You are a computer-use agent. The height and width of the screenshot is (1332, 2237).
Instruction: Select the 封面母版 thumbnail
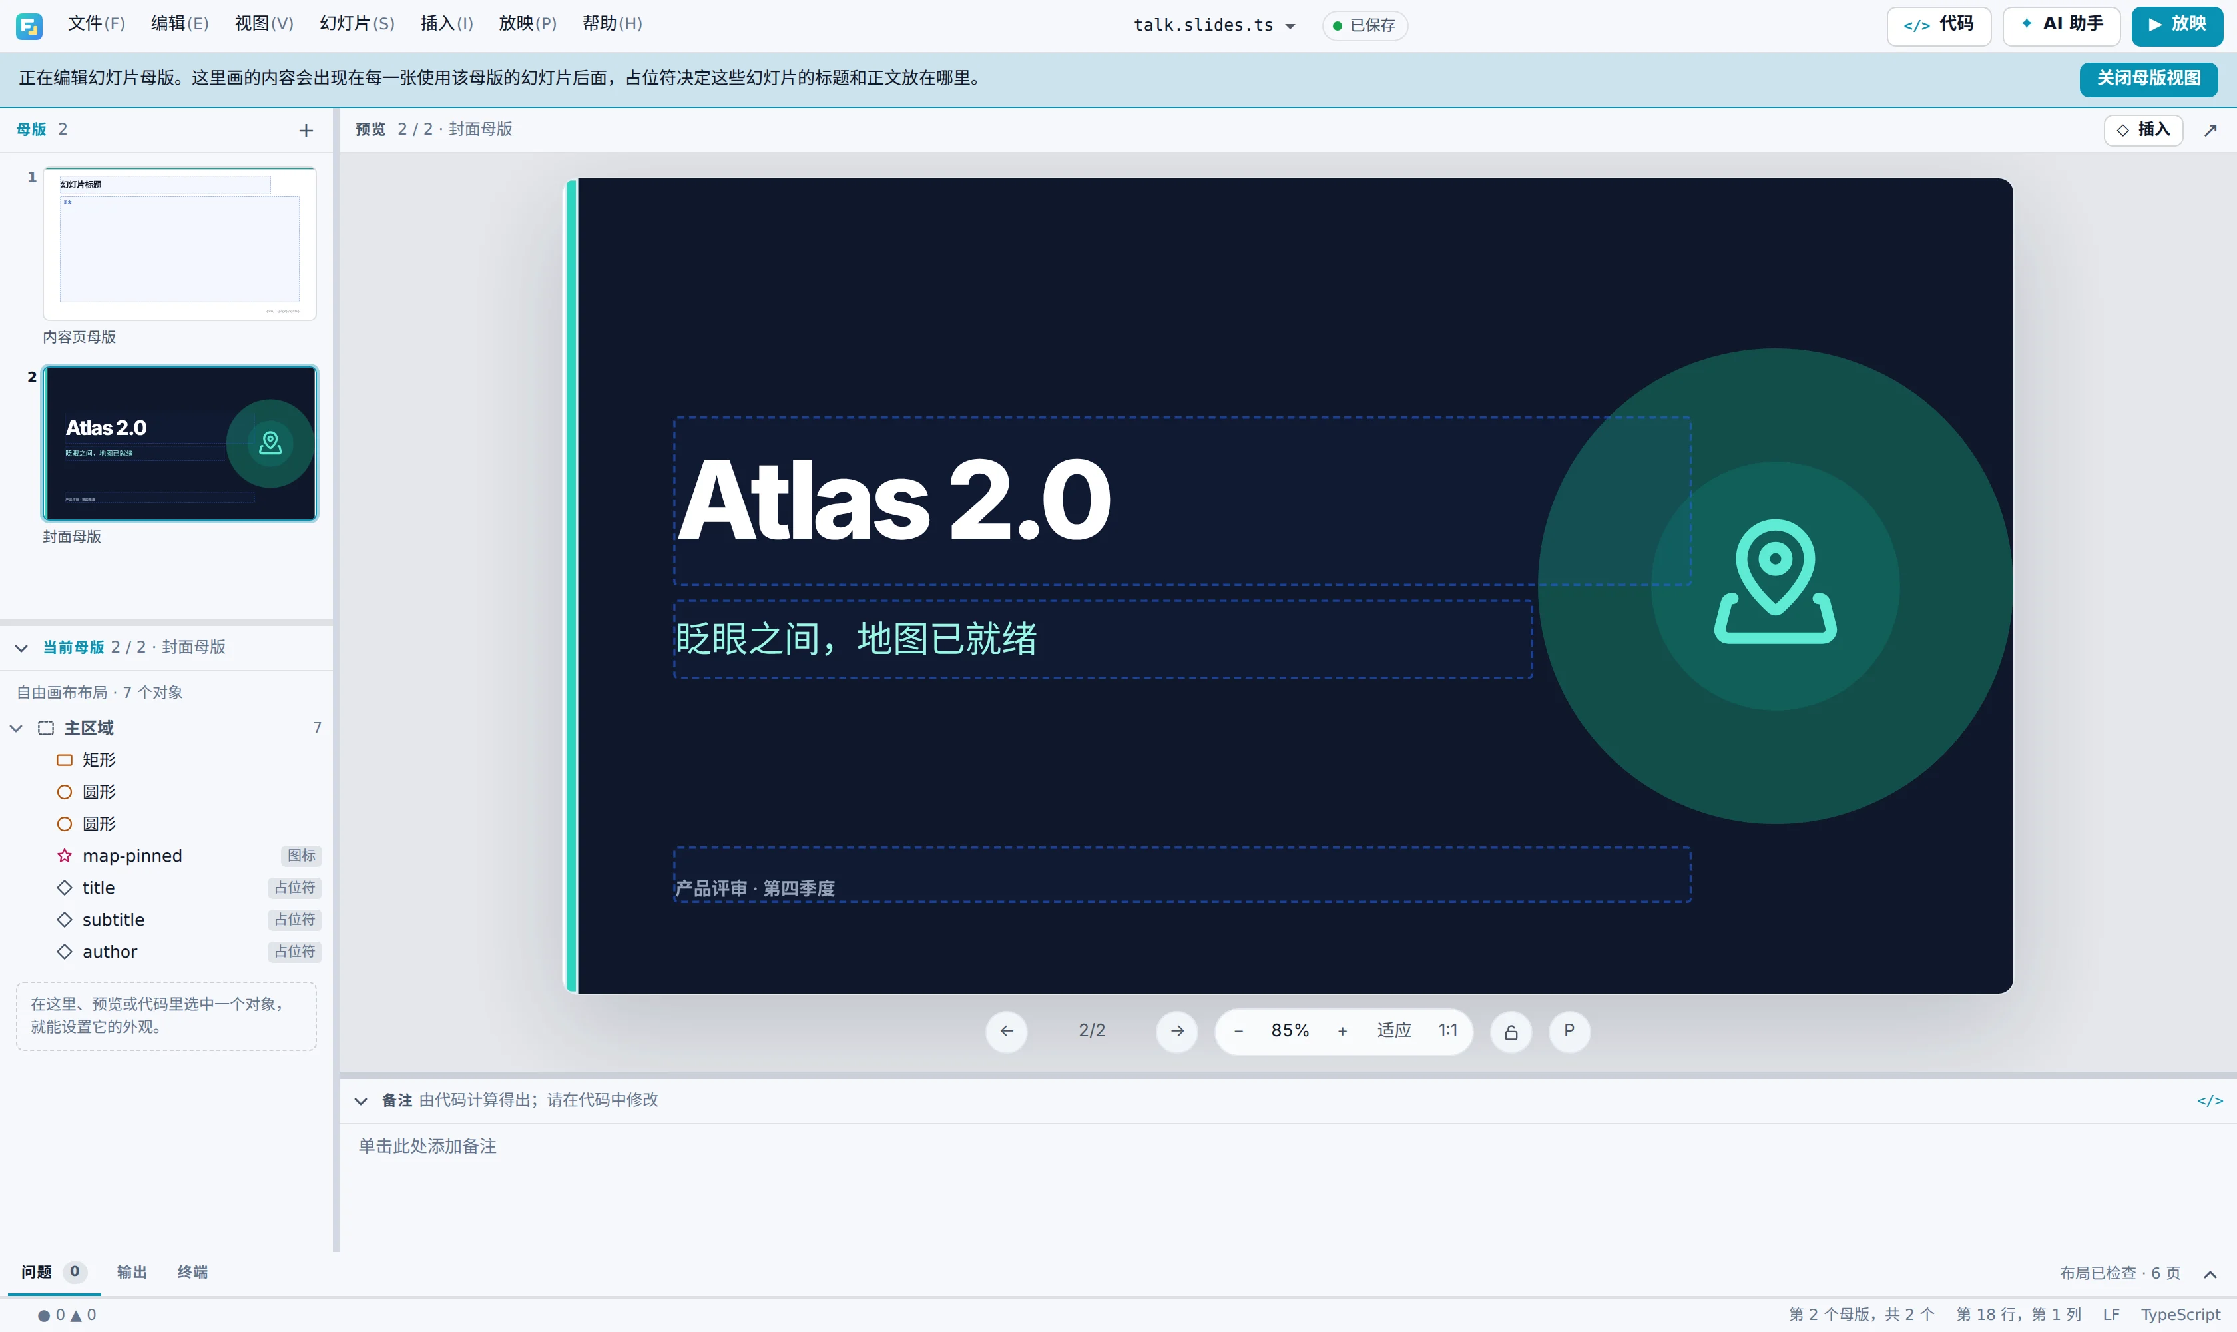click(x=180, y=444)
